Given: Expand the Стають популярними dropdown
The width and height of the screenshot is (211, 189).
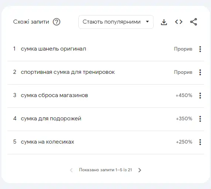Looking at the screenshot, I should point(116,22).
